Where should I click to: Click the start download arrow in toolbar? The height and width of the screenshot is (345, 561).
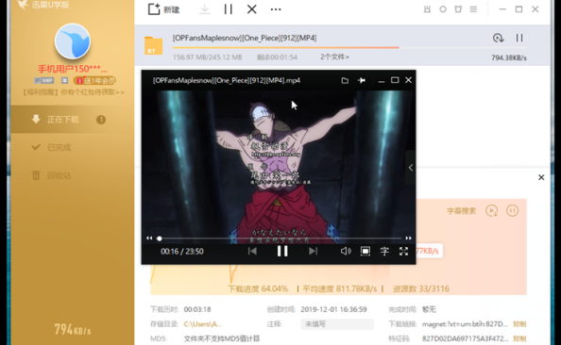coord(205,9)
